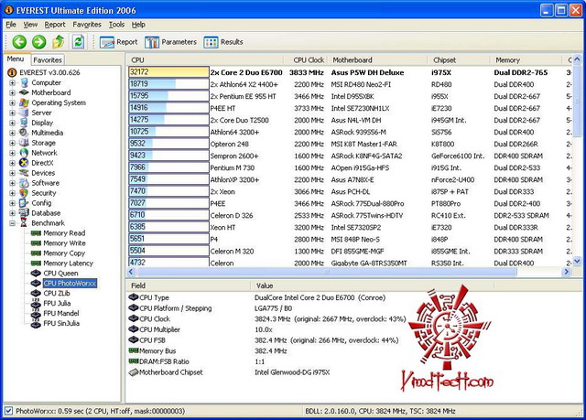
Task: Click the results list scroll-down arrow
Action: point(577,262)
